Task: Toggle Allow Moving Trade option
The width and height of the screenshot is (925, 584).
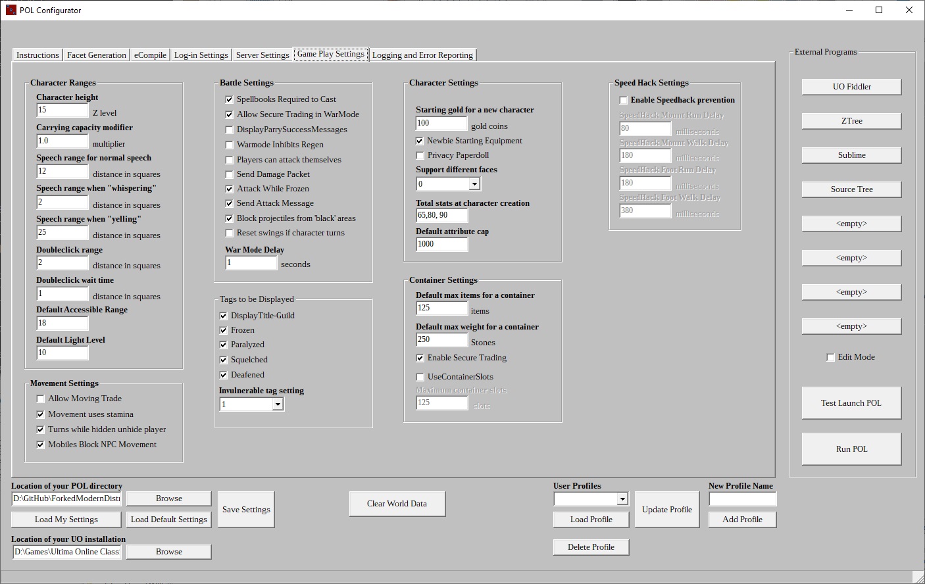Action: point(41,399)
